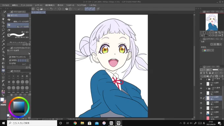Select the Move layer tool
Screen dimensions: 224x126
[3, 26]
